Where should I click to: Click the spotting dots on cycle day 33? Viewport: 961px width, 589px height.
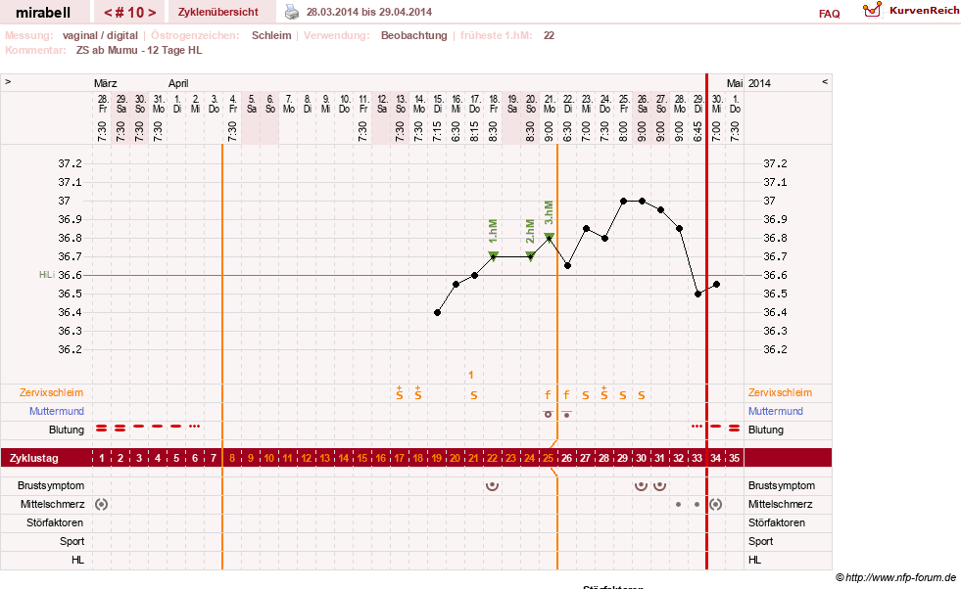[x=697, y=427]
